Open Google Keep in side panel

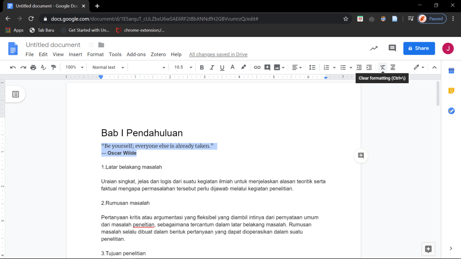(x=451, y=90)
